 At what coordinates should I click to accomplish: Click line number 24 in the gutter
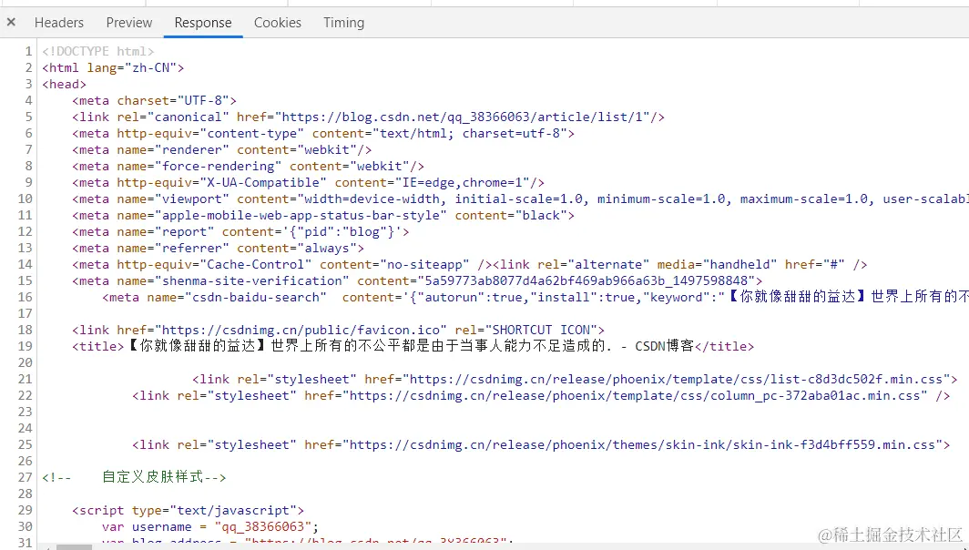click(x=25, y=428)
